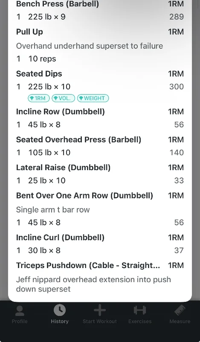Viewport: 200px width, 342px height.
Task: Tap the History clock icon
Action: point(60,310)
